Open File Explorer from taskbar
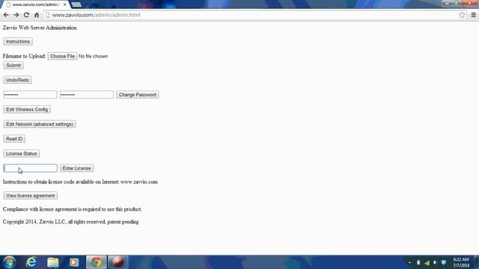The width and height of the screenshot is (479, 269). point(53,262)
